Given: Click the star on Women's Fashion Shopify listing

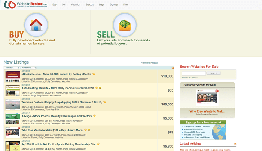Looking at the screenshot, I should pyautogui.click(x=105, y=102).
